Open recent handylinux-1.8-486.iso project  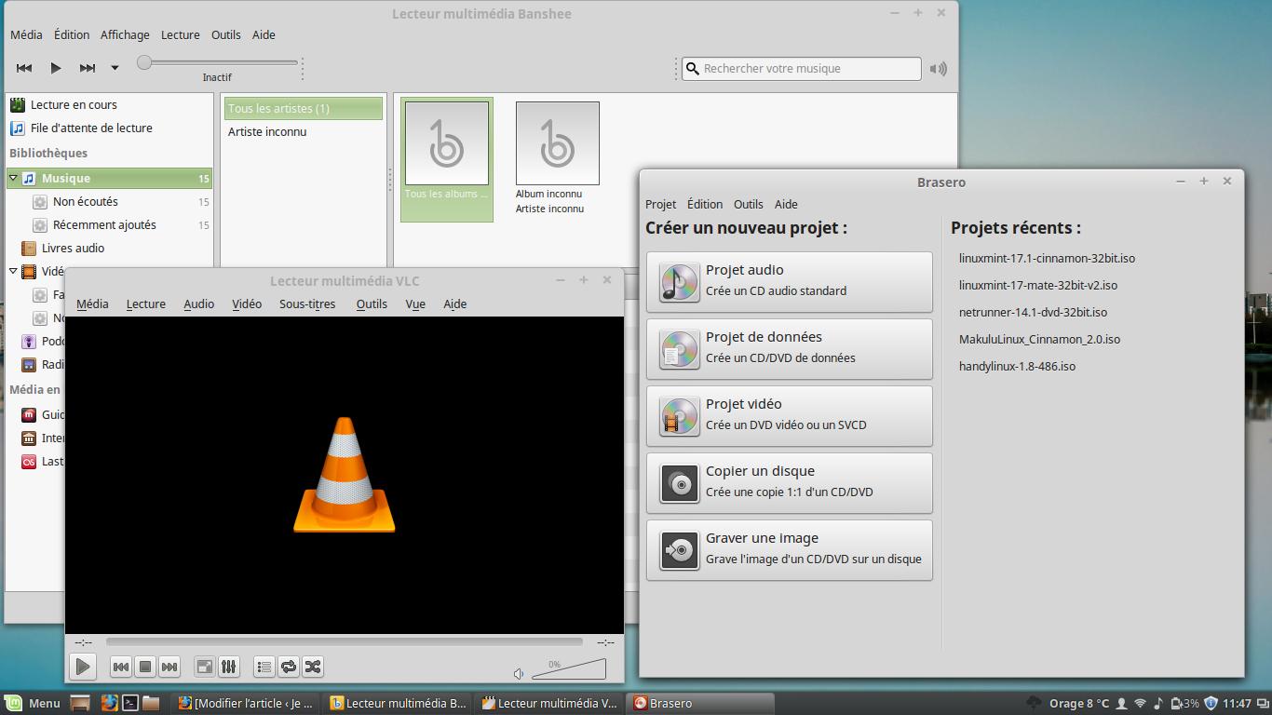pyautogui.click(x=1017, y=366)
